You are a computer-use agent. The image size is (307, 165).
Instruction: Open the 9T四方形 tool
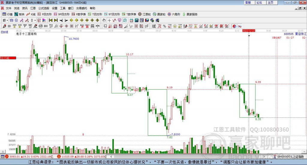coord(112,14)
